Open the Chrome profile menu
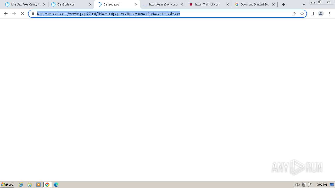This screenshot has height=188, width=335. [x=321, y=14]
